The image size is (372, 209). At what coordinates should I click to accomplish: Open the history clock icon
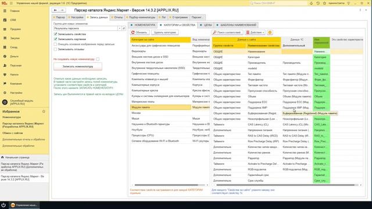point(318,3)
